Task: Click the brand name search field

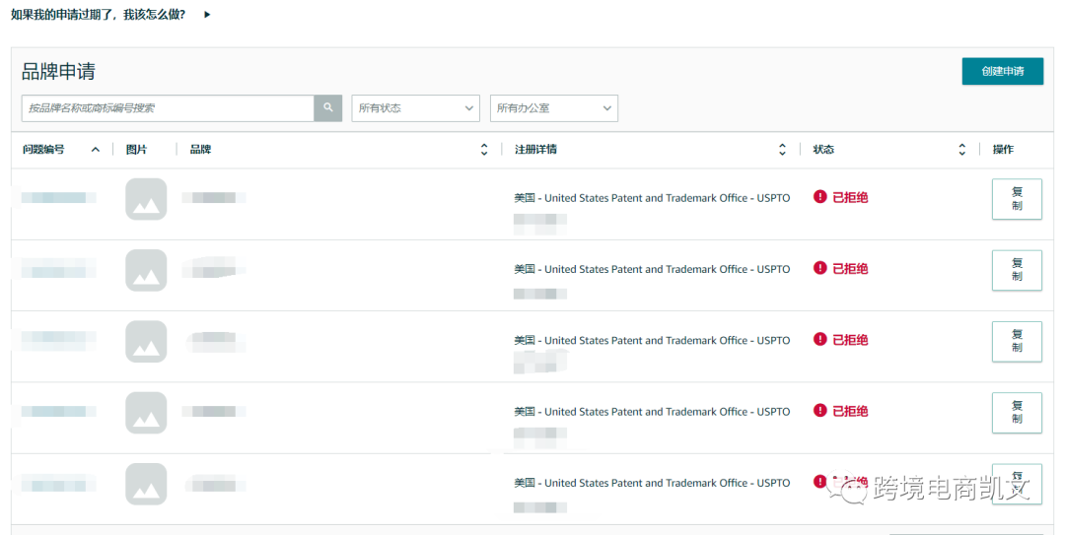Action: [x=168, y=108]
